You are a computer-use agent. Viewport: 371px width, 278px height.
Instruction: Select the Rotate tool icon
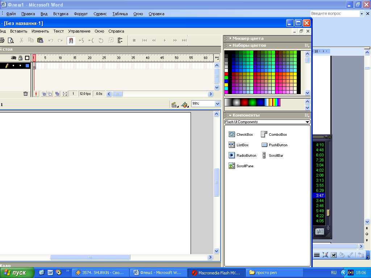tap(101, 41)
